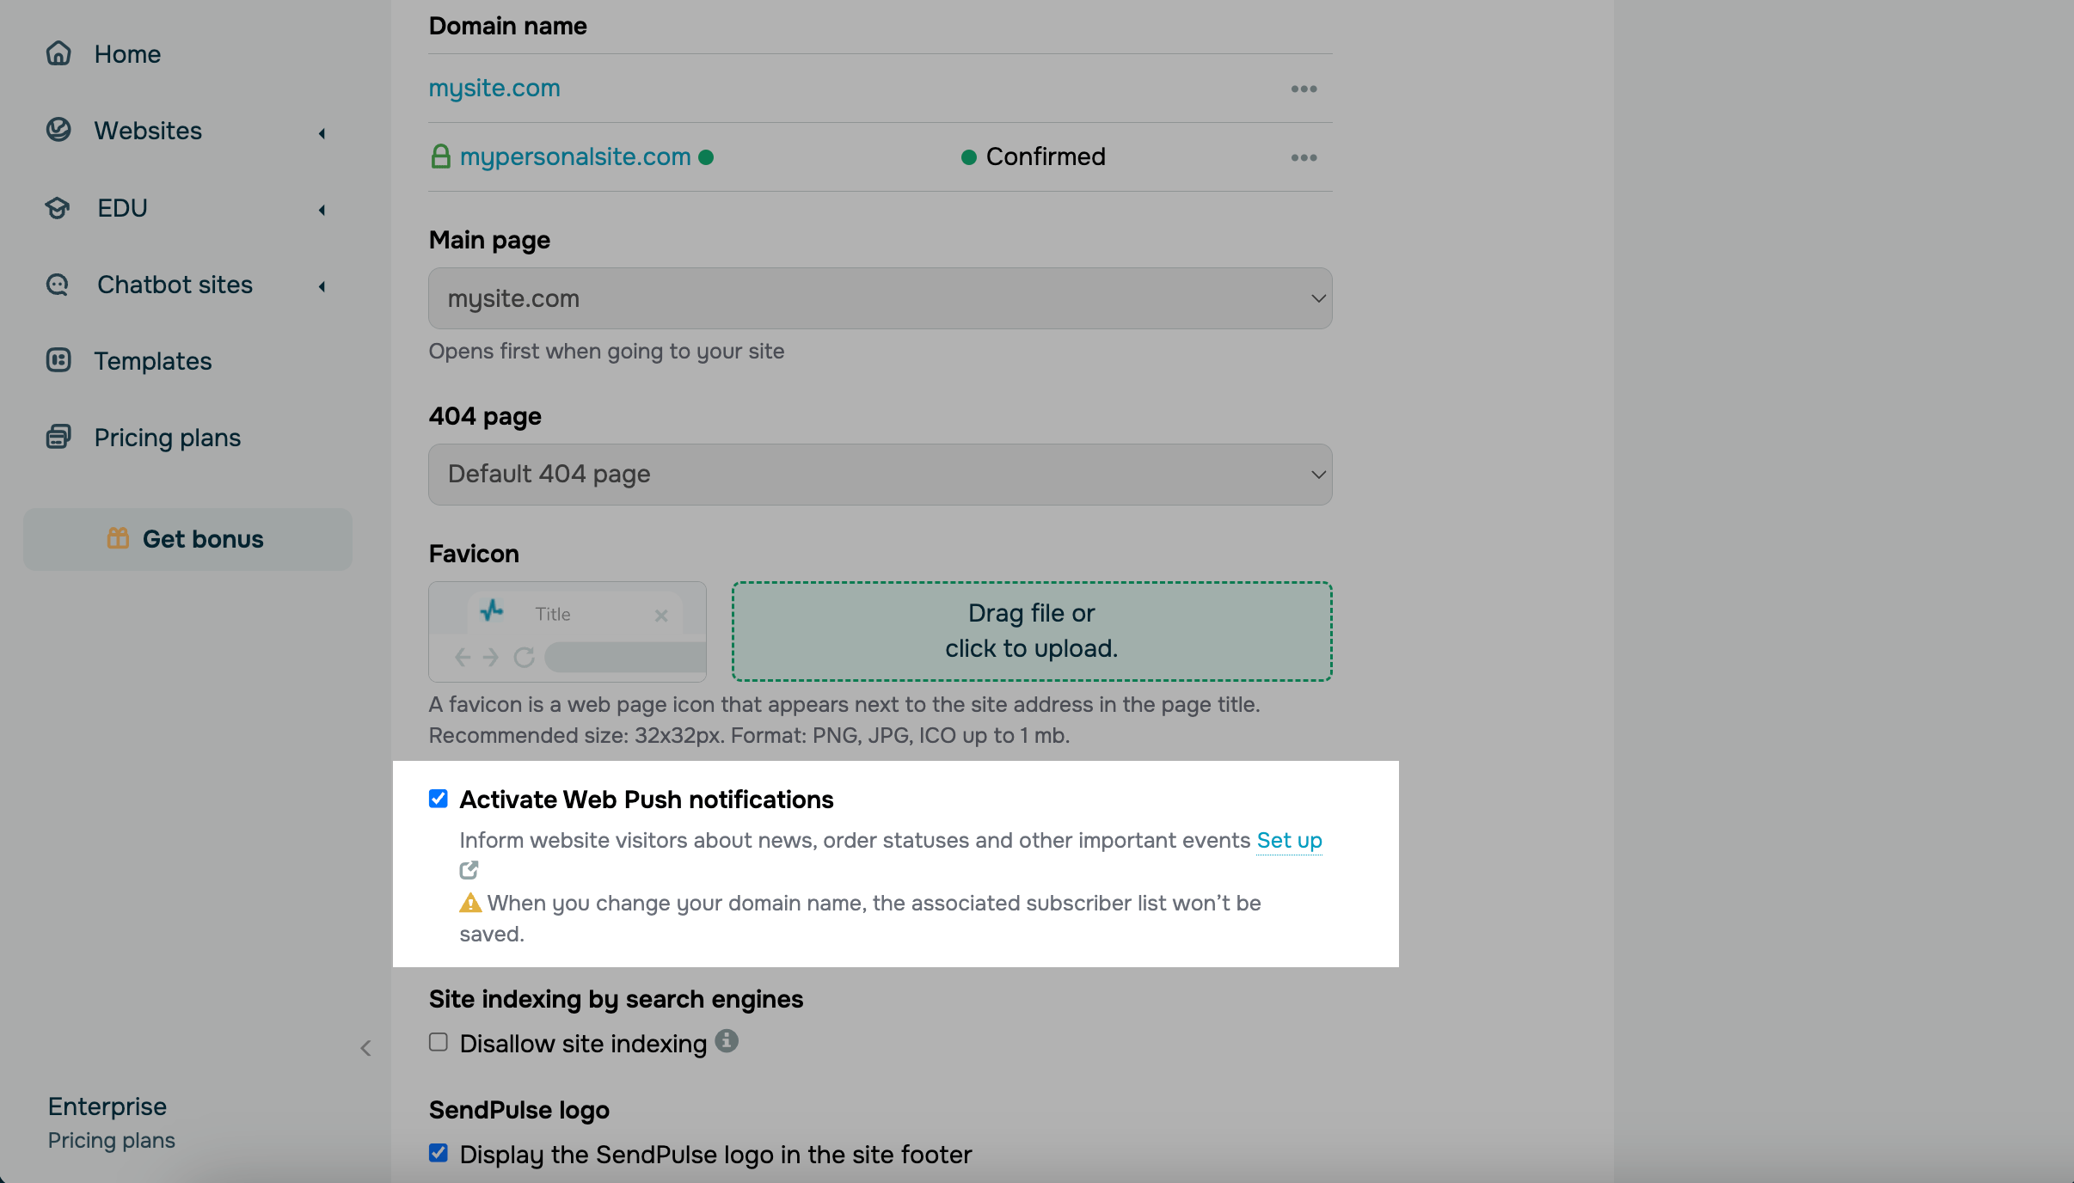Expand the Websites sidebar submenu
Viewport: 2074px width, 1183px height.
322,132
